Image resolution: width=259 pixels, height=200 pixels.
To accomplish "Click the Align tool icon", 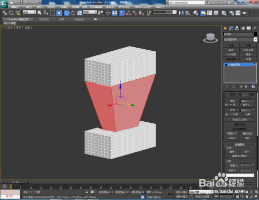I will (x=188, y=13).
